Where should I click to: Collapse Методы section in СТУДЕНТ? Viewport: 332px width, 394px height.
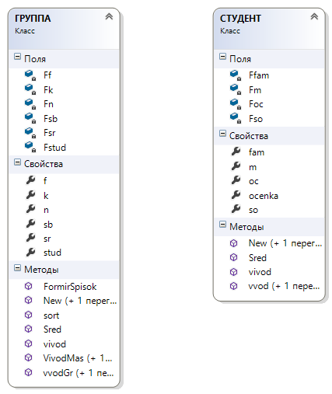click(222, 225)
